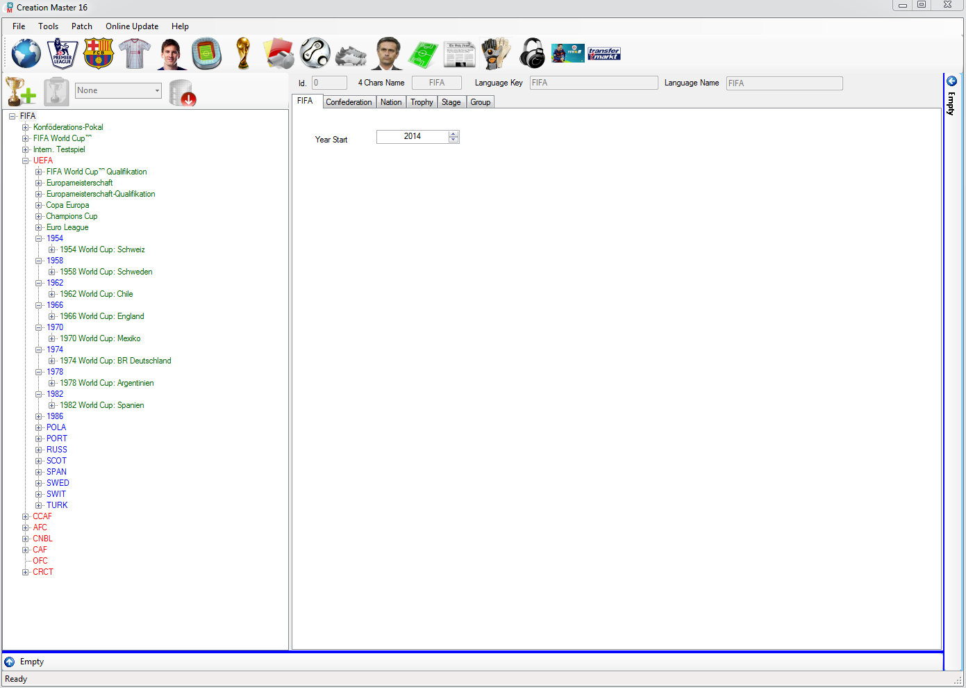Open the None dropdown above the tree

(118, 90)
